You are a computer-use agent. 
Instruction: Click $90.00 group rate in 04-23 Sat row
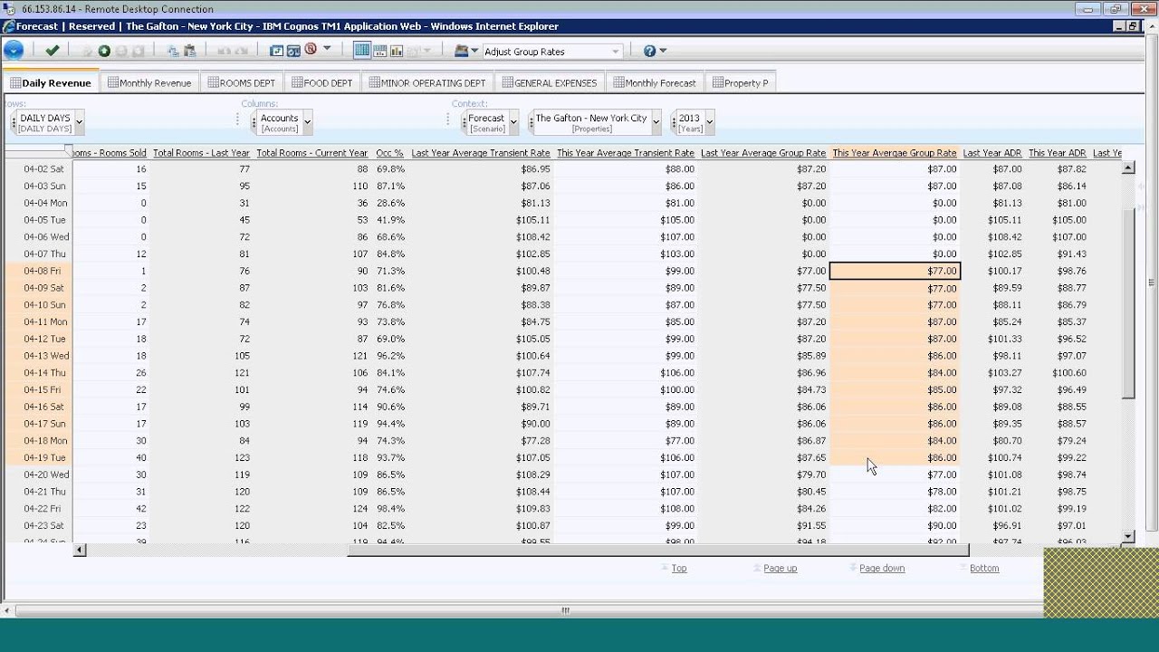(x=895, y=525)
